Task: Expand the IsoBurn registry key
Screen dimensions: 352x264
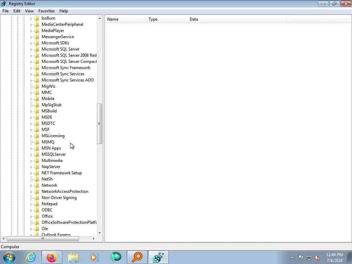Action: [31, 19]
